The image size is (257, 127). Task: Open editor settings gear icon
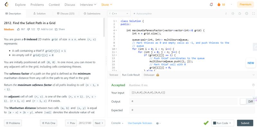point(246,14)
